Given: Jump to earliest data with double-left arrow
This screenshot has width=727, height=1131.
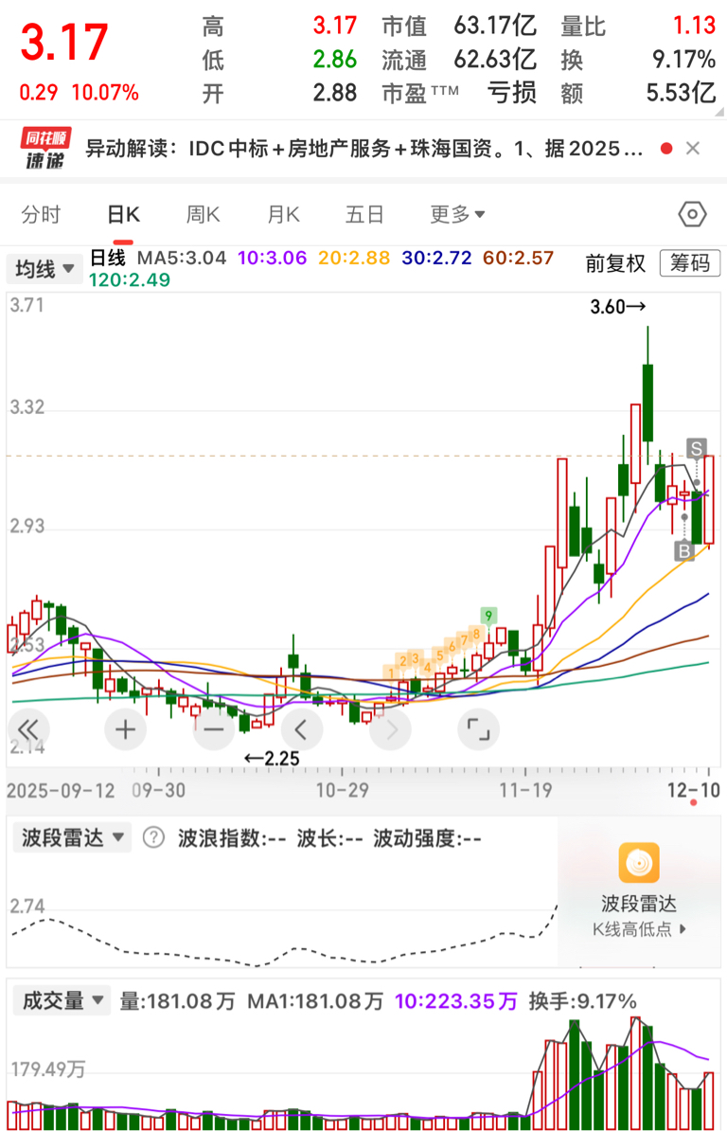Looking at the screenshot, I should click(28, 730).
